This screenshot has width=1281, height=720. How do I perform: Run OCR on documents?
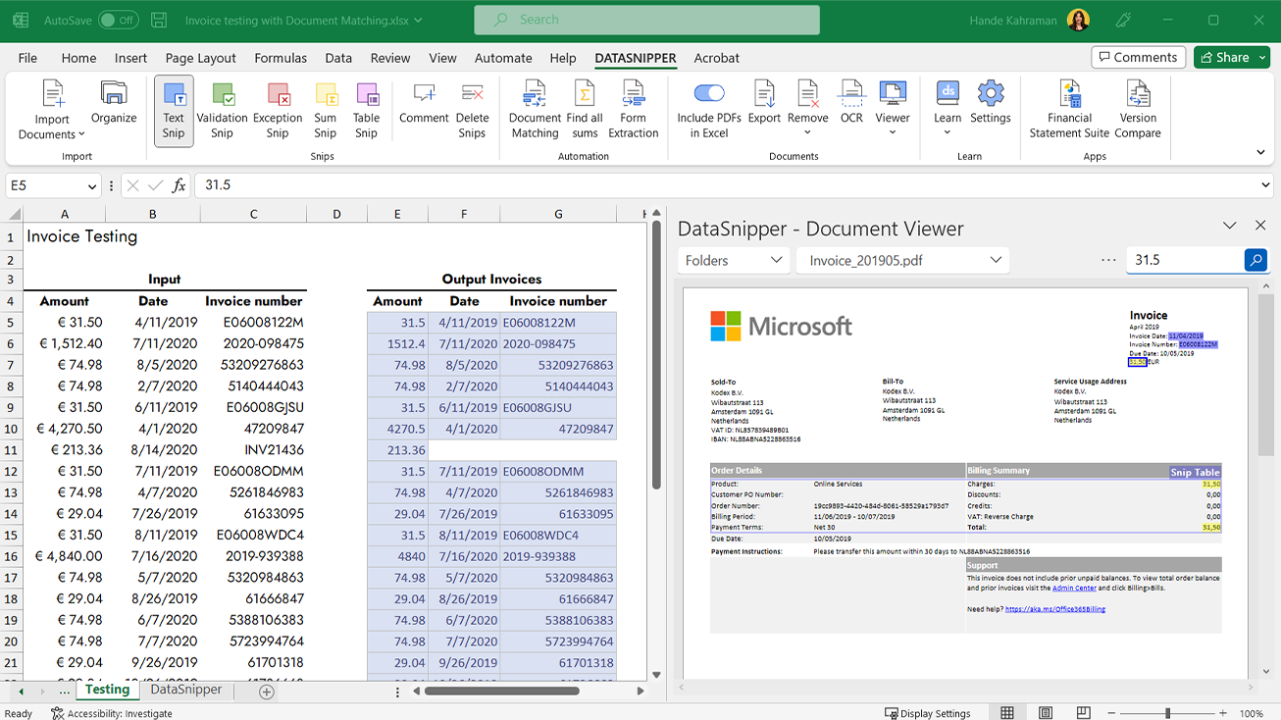coord(850,109)
